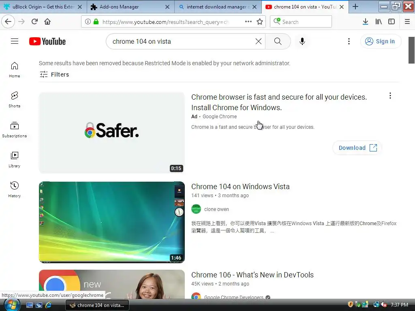This screenshot has width=415, height=311.
Task: Open page actions three-dot menu in address bar
Action: (x=248, y=21)
